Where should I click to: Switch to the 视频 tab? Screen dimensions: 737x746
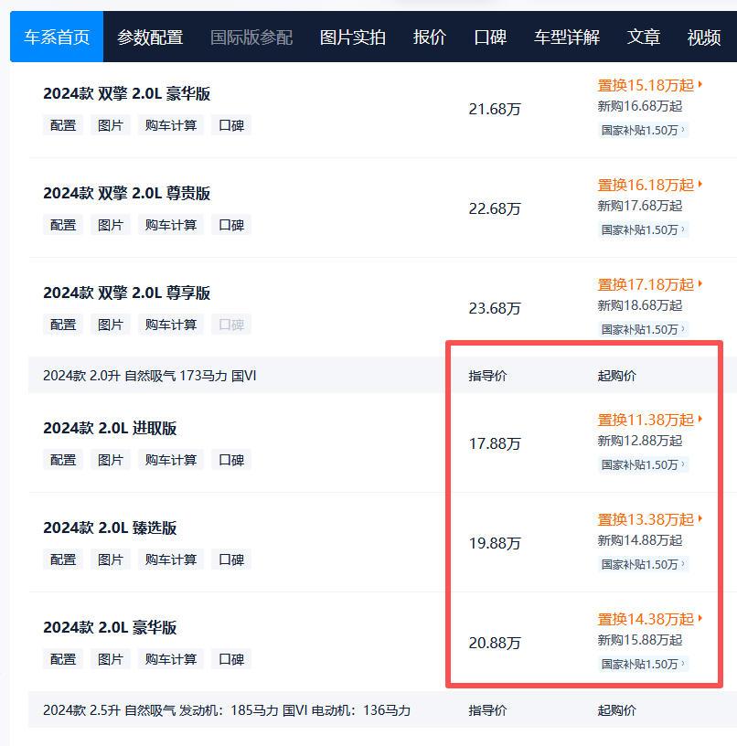703,37
